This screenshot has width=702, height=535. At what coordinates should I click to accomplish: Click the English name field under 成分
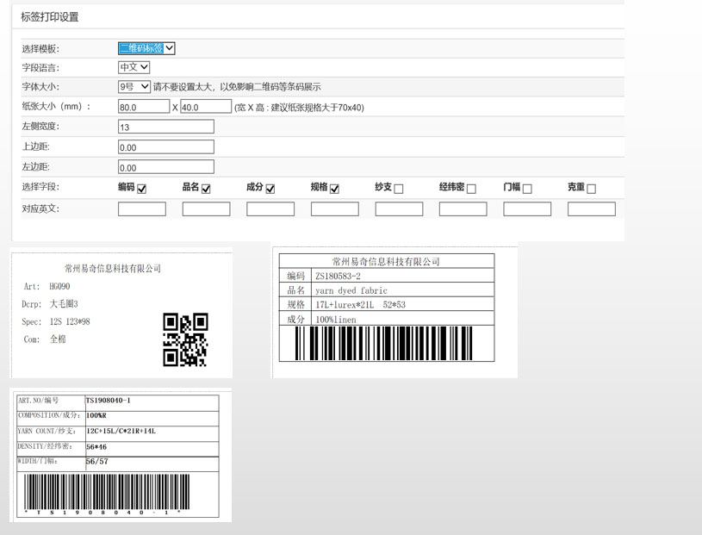click(x=270, y=209)
